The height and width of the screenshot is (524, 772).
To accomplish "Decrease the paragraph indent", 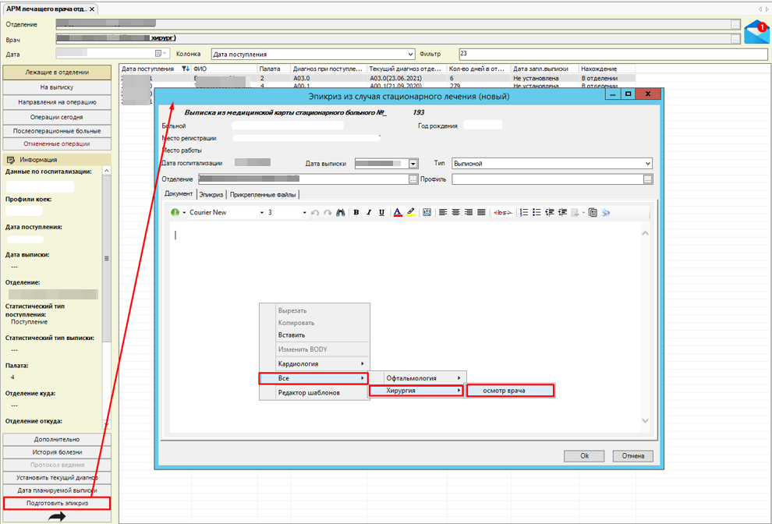I will [550, 213].
